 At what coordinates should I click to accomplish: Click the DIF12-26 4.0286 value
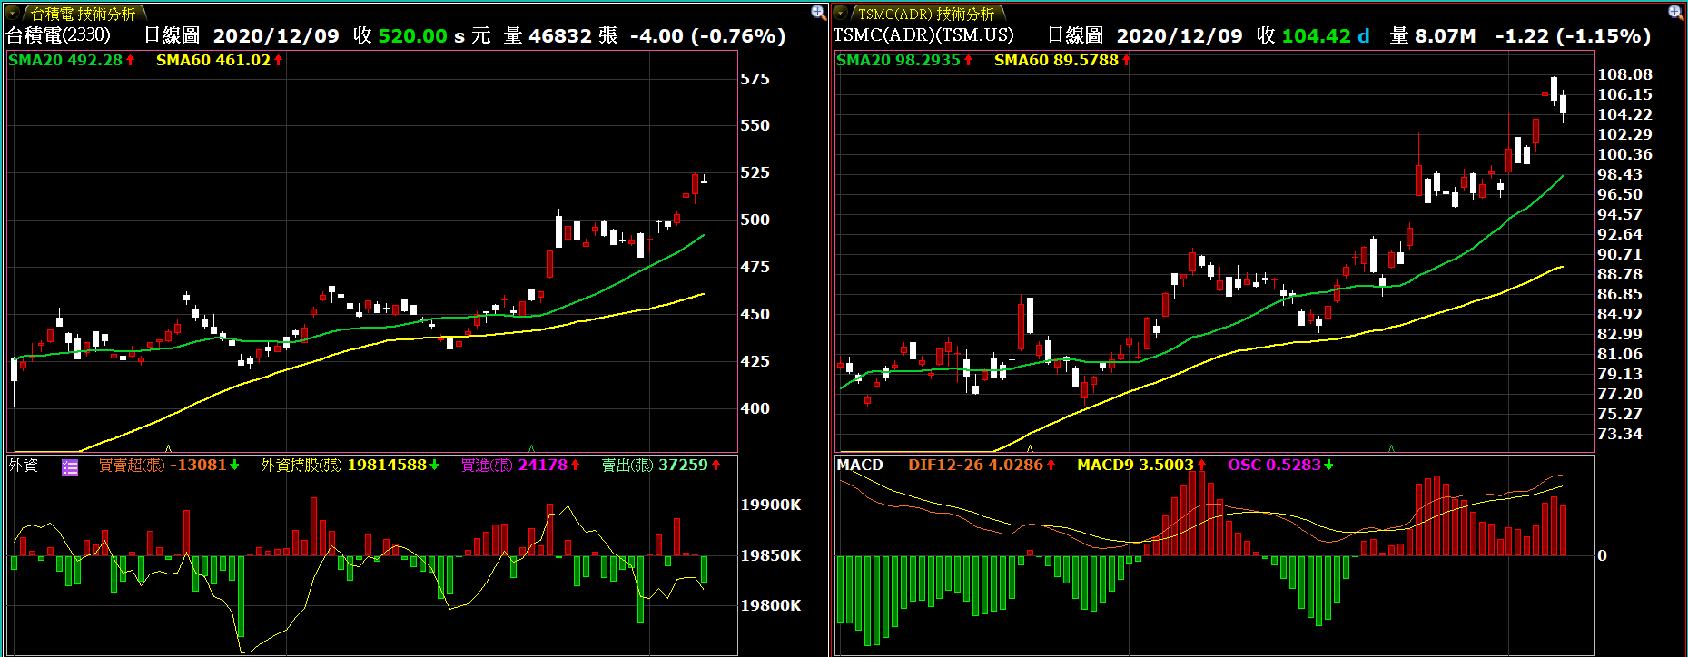coord(982,465)
